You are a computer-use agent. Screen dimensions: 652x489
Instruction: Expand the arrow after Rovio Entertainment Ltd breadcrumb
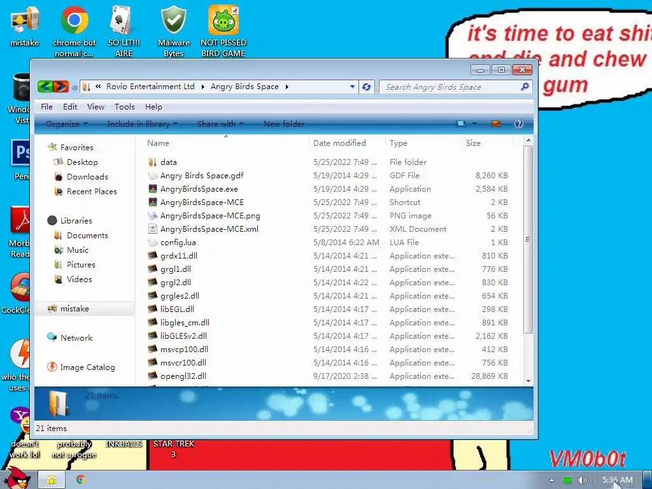pos(203,87)
